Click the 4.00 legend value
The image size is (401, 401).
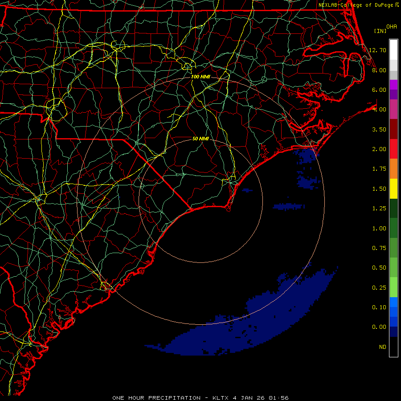379,110
